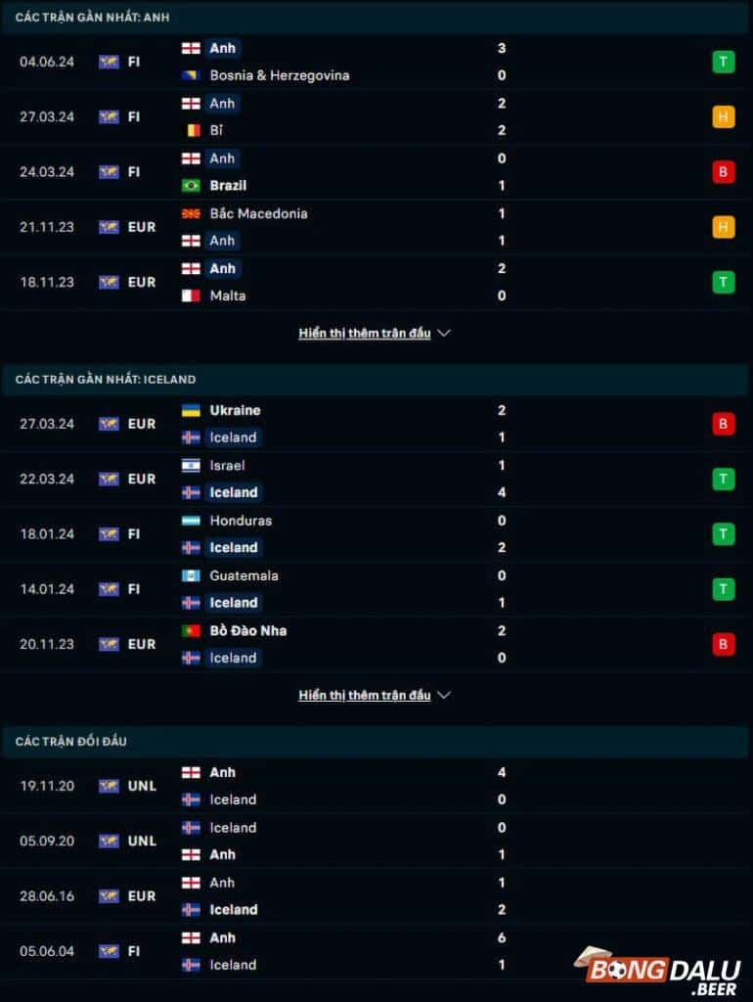Image resolution: width=753 pixels, height=1002 pixels.
Task: Expand more matches for Iceland
Action: pos(366,695)
